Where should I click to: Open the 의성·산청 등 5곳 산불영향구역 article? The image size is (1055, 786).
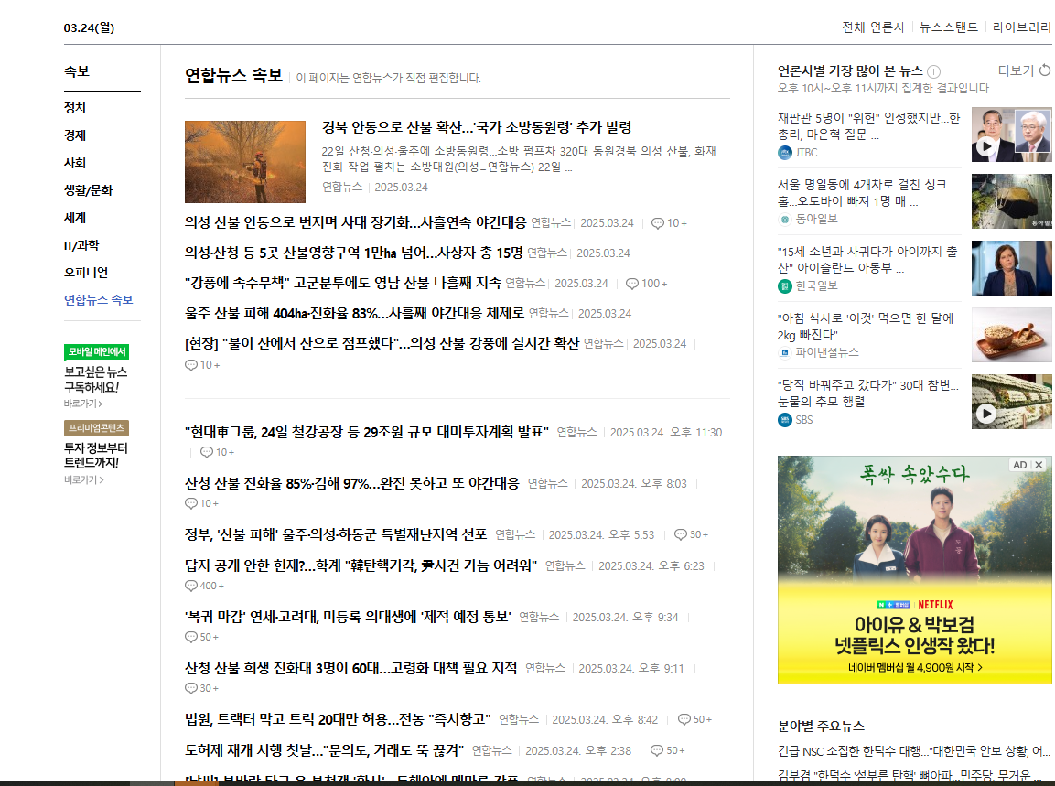pos(353,253)
